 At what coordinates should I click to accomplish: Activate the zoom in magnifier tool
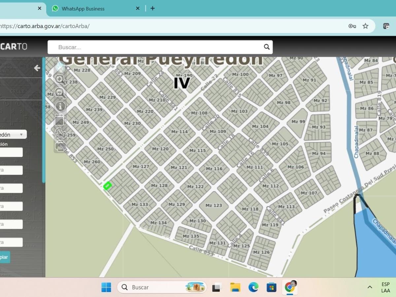click(60, 79)
